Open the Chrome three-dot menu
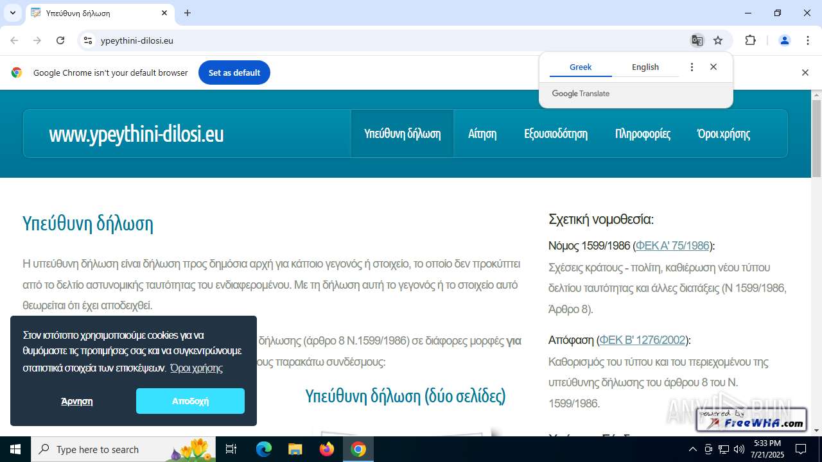This screenshot has width=822, height=462. (x=808, y=40)
